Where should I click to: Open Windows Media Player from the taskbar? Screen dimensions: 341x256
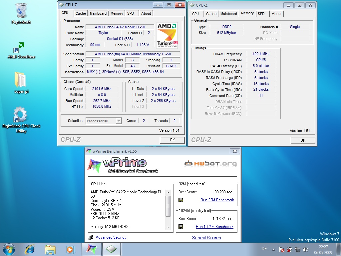pyautogui.click(x=70, y=249)
